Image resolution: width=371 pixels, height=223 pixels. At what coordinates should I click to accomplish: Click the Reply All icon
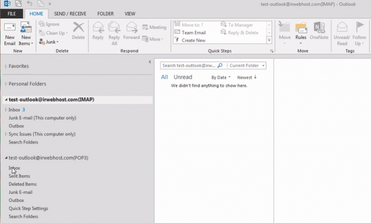(114, 27)
